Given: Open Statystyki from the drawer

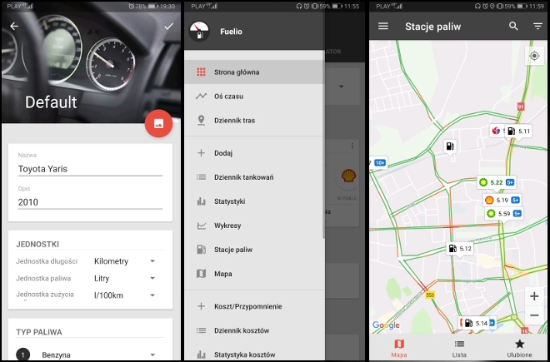Looking at the screenshot, I should [x=254, y=201].
